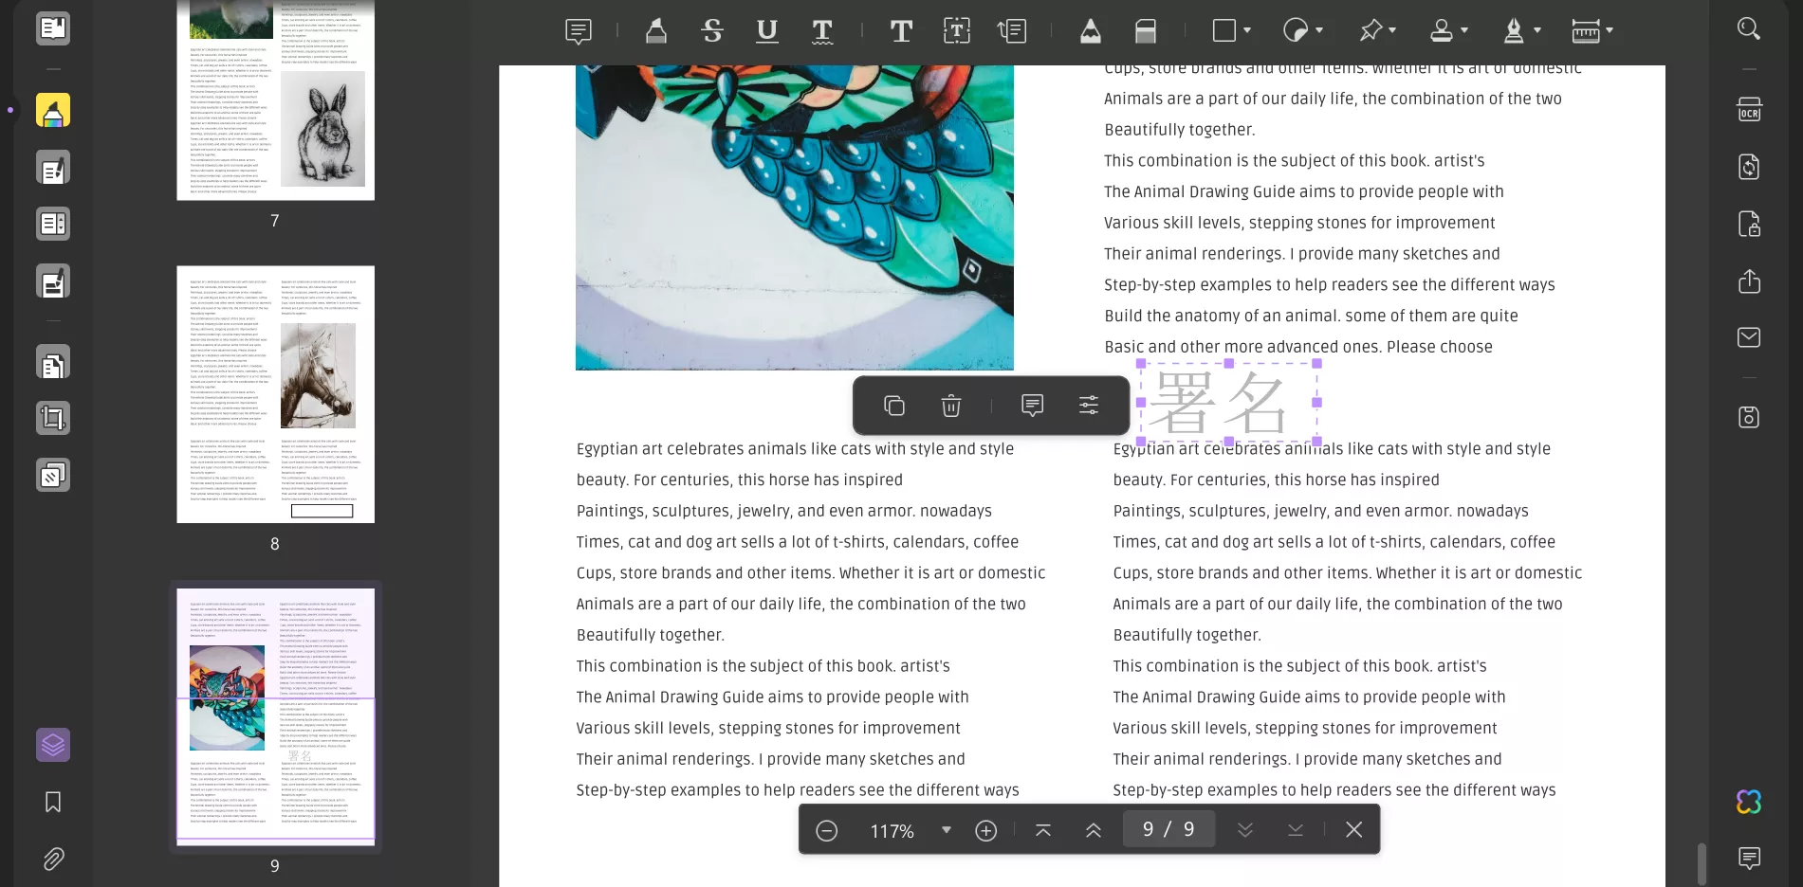This screenshot has height=887, width=1803.
Task: Select the Text Callout tool
Action: (x=1012, y=31)
